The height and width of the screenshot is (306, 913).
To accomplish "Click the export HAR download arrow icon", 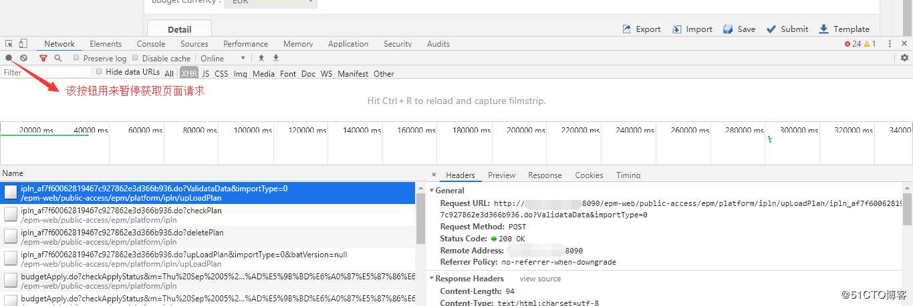I will coord(275,58).
